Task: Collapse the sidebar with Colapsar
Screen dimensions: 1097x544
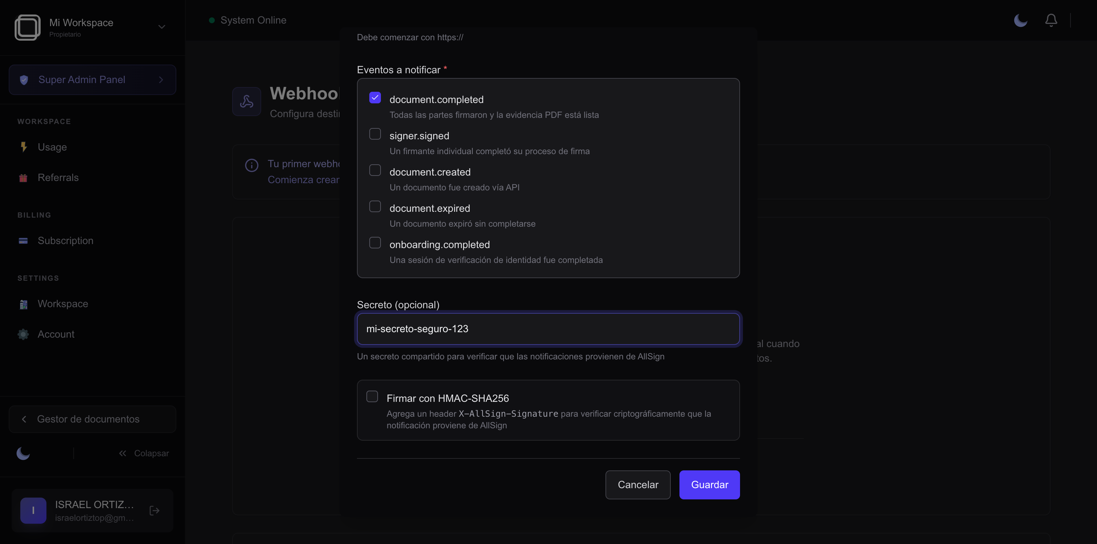Action: 144,453
